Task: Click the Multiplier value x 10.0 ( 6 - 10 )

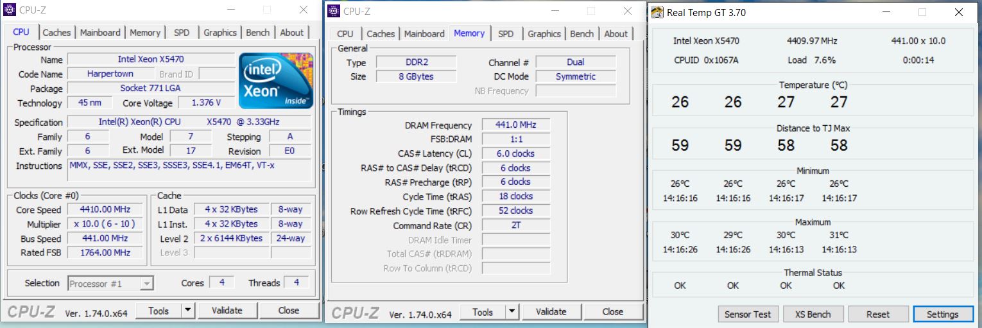Action: click(105, 224)
